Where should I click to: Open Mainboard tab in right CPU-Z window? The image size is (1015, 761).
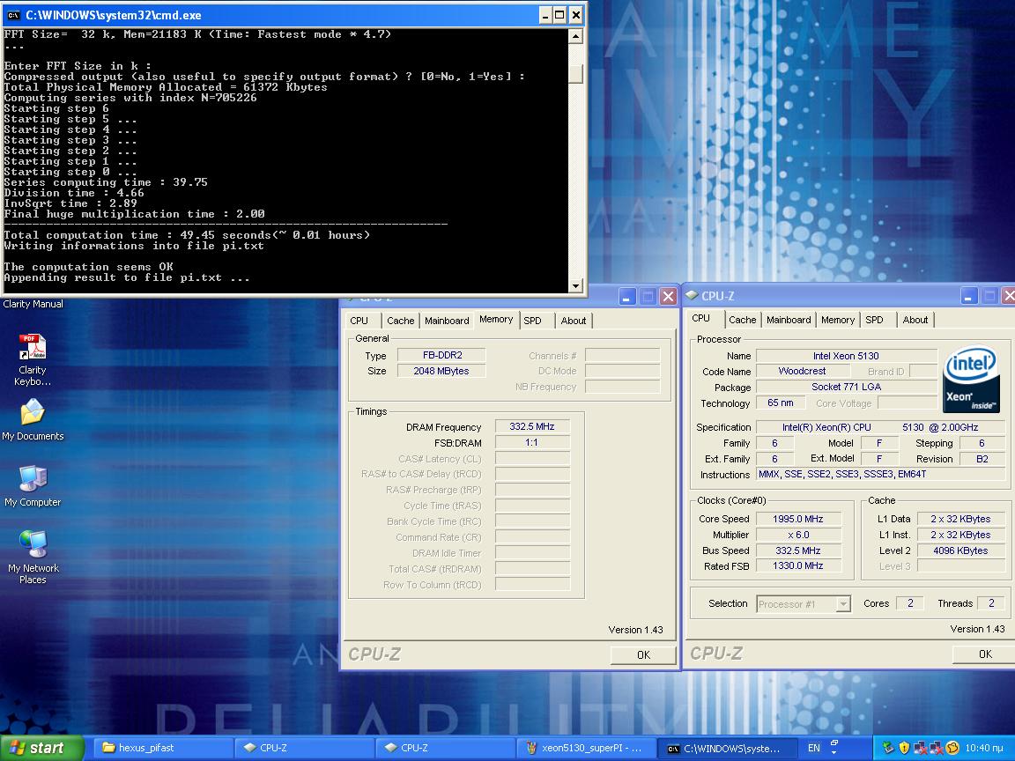(x=789, y=320)
